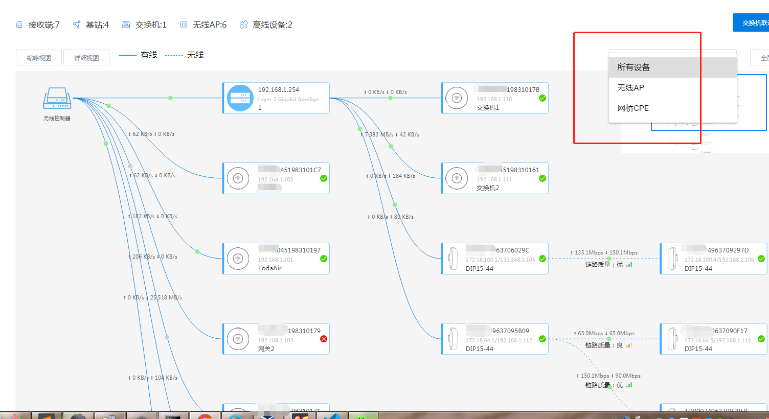Click the AP icon for 192.168.1.102

(x=238, y=178)
